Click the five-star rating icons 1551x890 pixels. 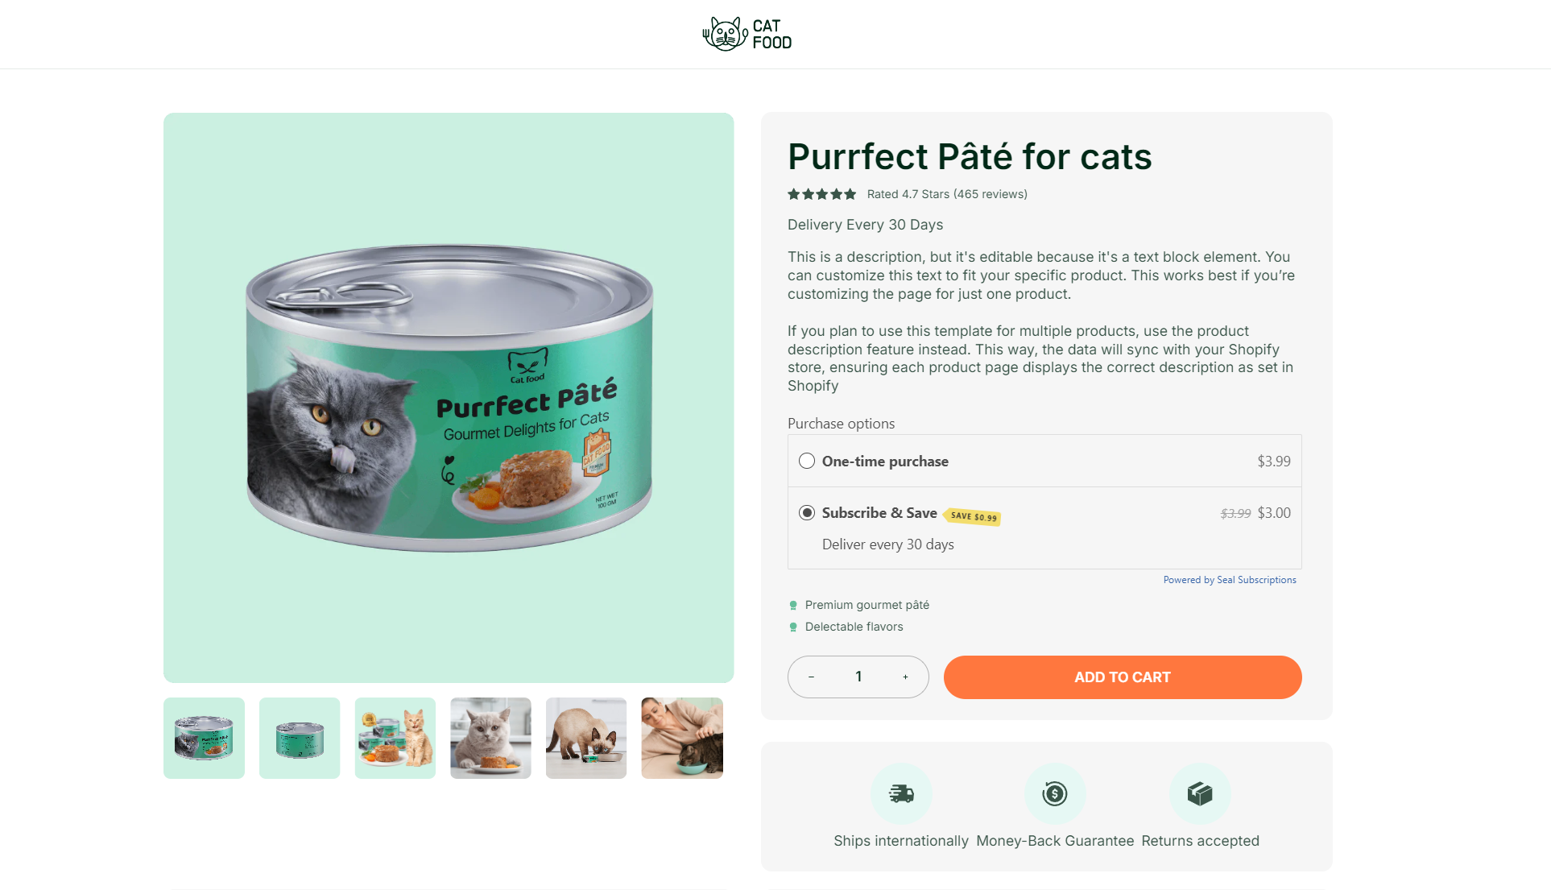(x=821, y=194)
